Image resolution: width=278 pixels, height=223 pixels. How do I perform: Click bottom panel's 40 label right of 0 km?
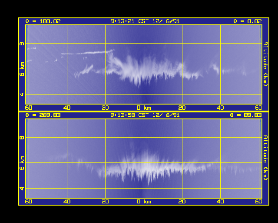coord(220,202)
